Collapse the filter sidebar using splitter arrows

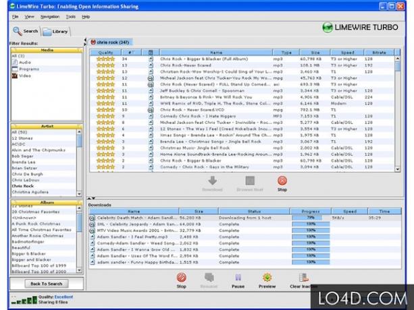point(85,40)
